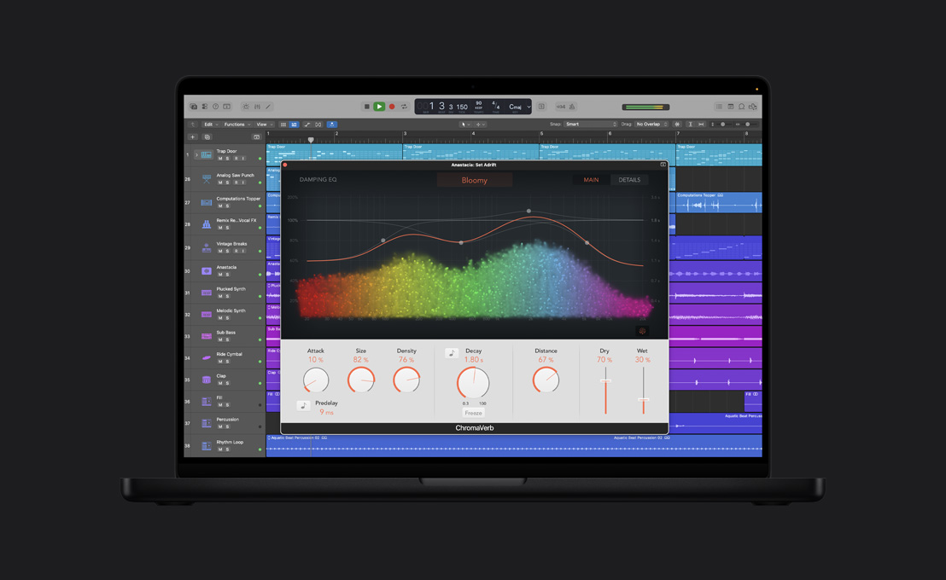Click the note sync icon beside Predelay

tap(302, 404)
